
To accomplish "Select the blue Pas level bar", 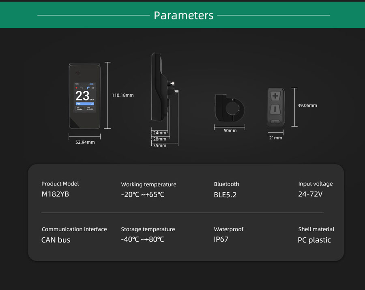I will (x=85, y=104).
